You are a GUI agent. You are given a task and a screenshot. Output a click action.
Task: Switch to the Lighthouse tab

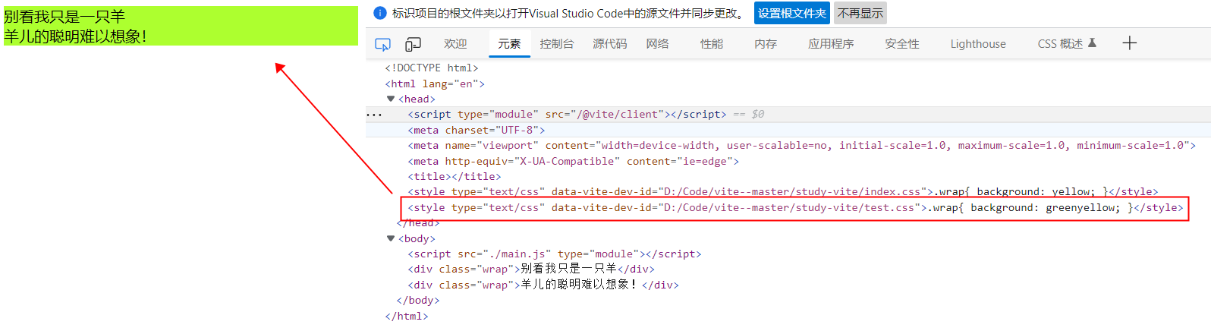point(978,44)
